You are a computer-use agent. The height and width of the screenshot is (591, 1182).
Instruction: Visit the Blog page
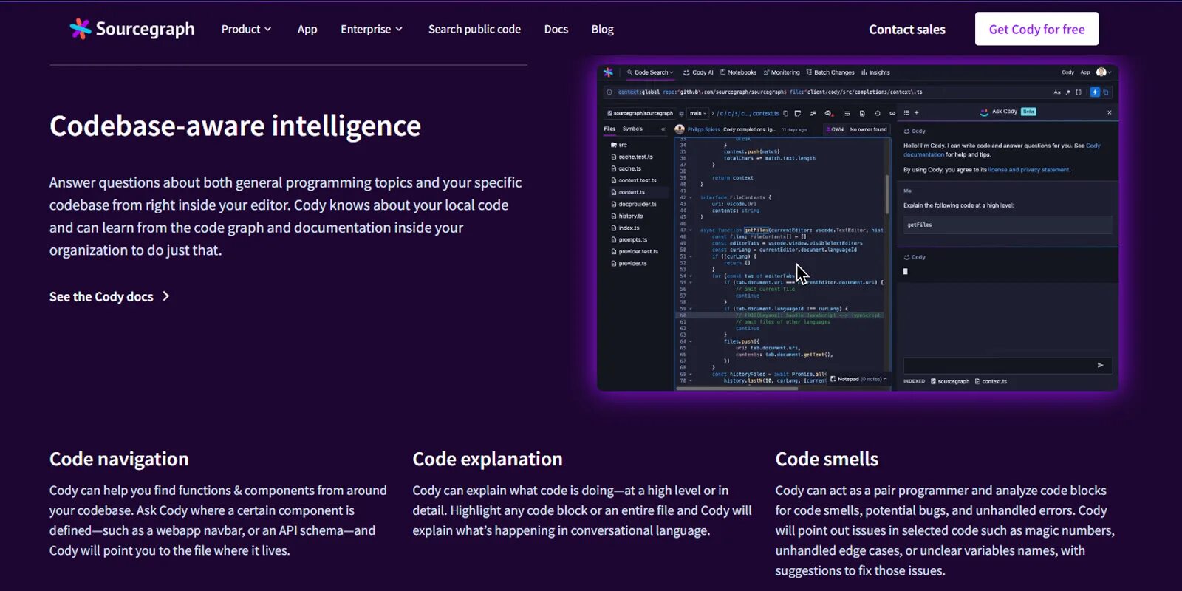(x=602, y=29)
